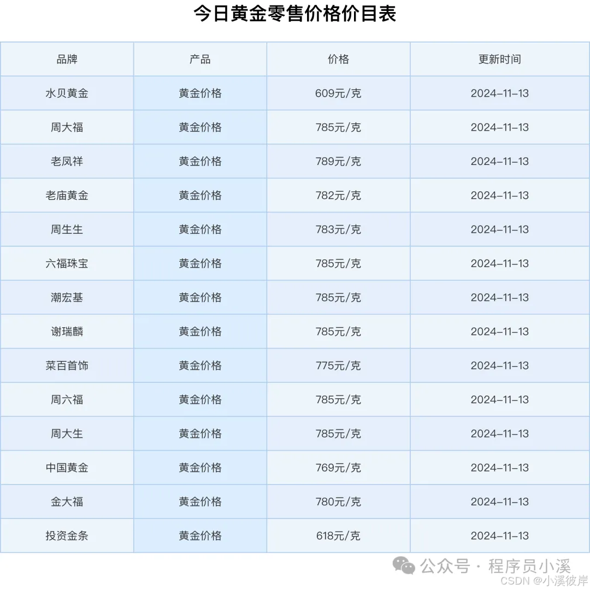Select 黄金价格 product cell in 六福珠宝 row
590x590 pixels.
(200, 263)
